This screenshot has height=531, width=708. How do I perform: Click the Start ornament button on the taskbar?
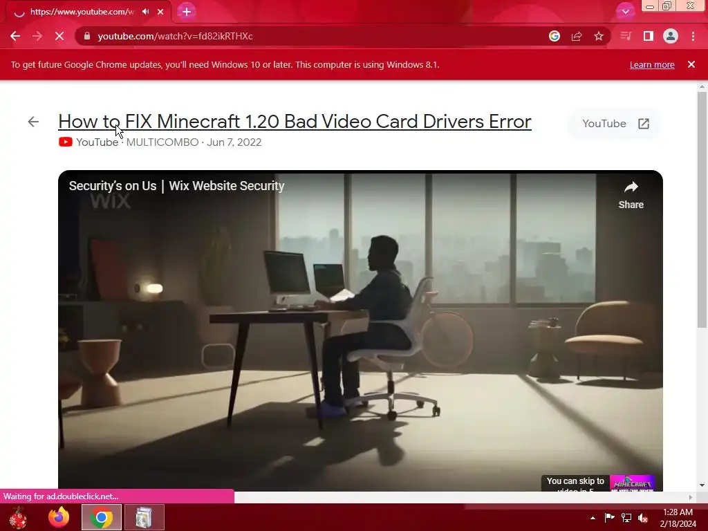click(18, 517)
